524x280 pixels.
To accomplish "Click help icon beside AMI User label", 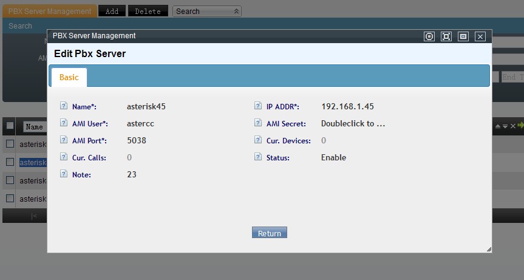I will [x=64, y=123].
